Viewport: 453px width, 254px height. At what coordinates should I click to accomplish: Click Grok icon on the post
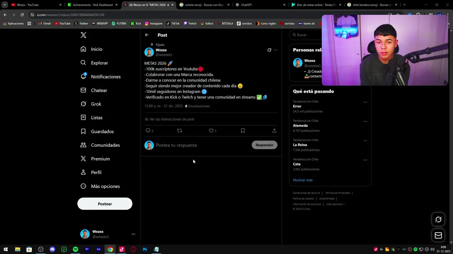tap(269, 50)
